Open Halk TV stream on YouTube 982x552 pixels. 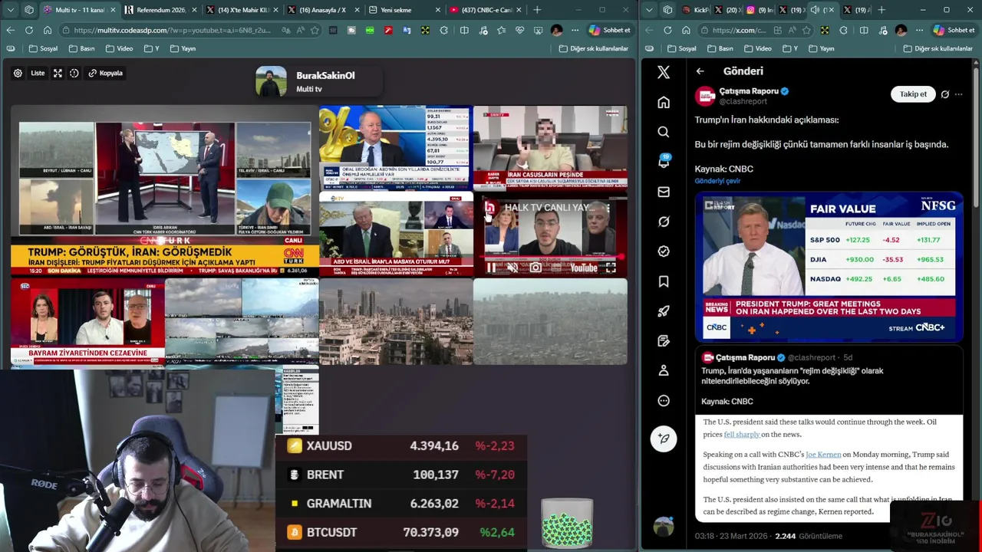(x=584, y=268)
